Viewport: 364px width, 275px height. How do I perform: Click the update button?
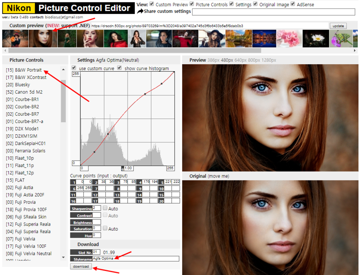[338, 26]
